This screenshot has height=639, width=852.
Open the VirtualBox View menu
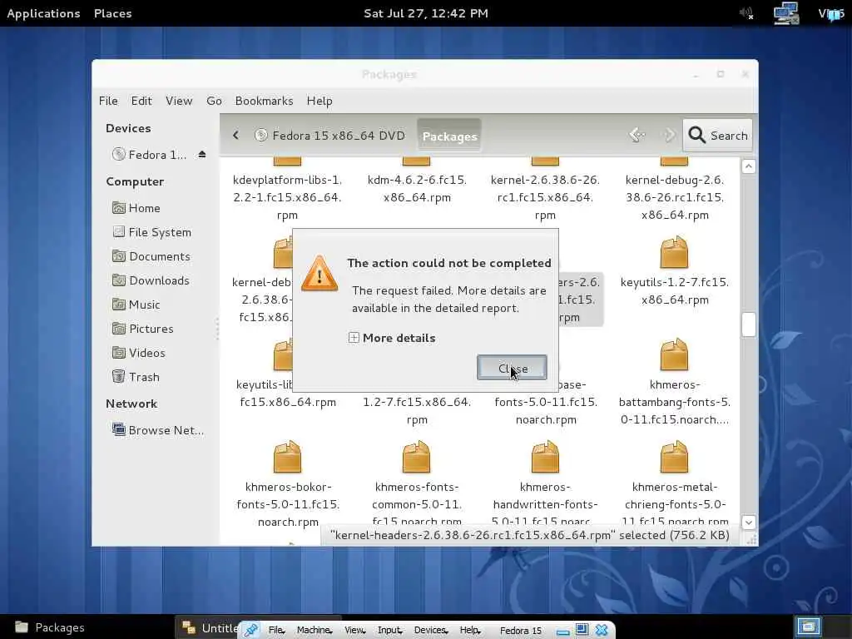coord(354,631)
